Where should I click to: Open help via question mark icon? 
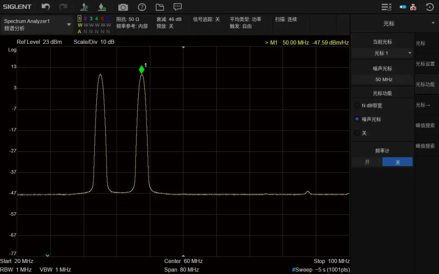(x=142, y=7)
